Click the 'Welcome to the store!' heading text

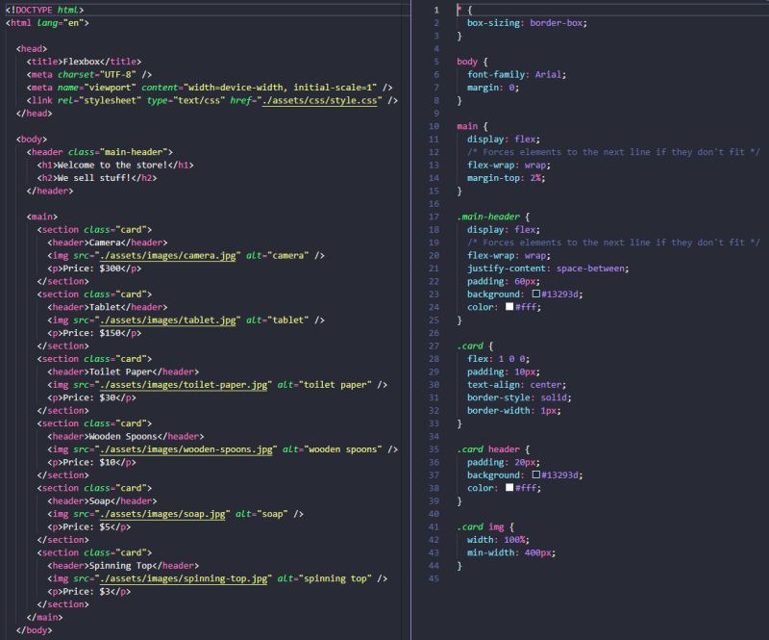click(112, 165)
